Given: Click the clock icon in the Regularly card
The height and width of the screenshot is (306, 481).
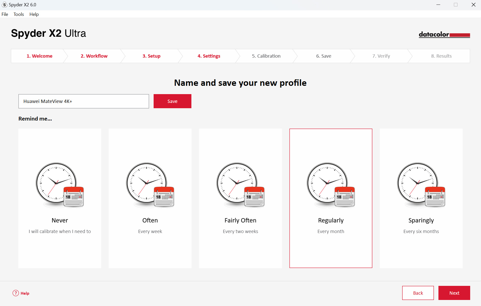Looking at the screenshot, I should click(x=331, y=185).
